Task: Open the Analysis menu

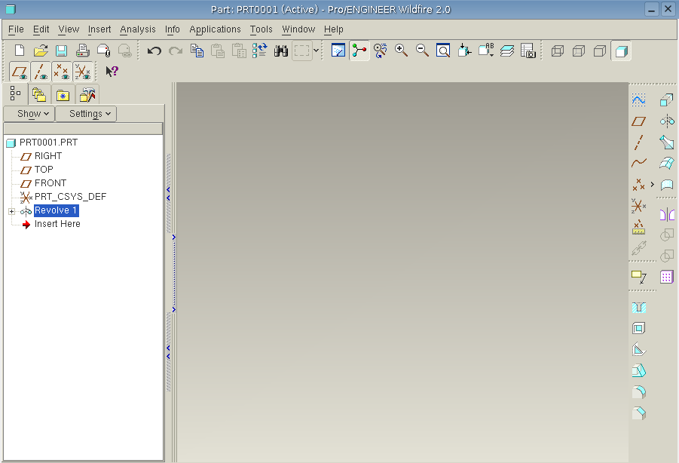Action: tap(138, 29)
